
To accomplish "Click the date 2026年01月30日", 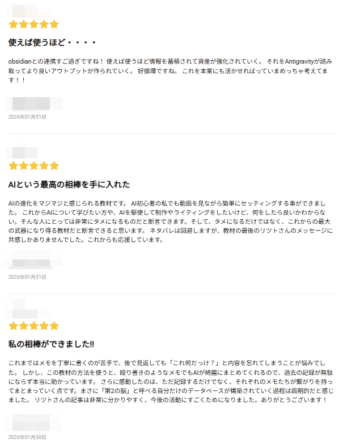I will click(27, 437).
